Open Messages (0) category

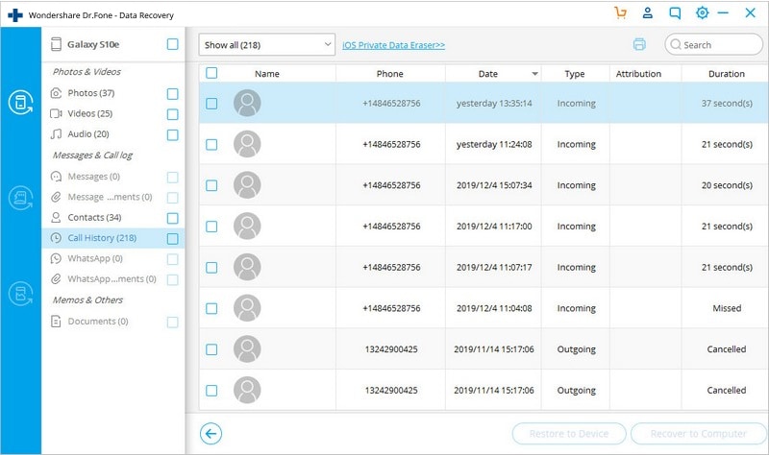93,177
